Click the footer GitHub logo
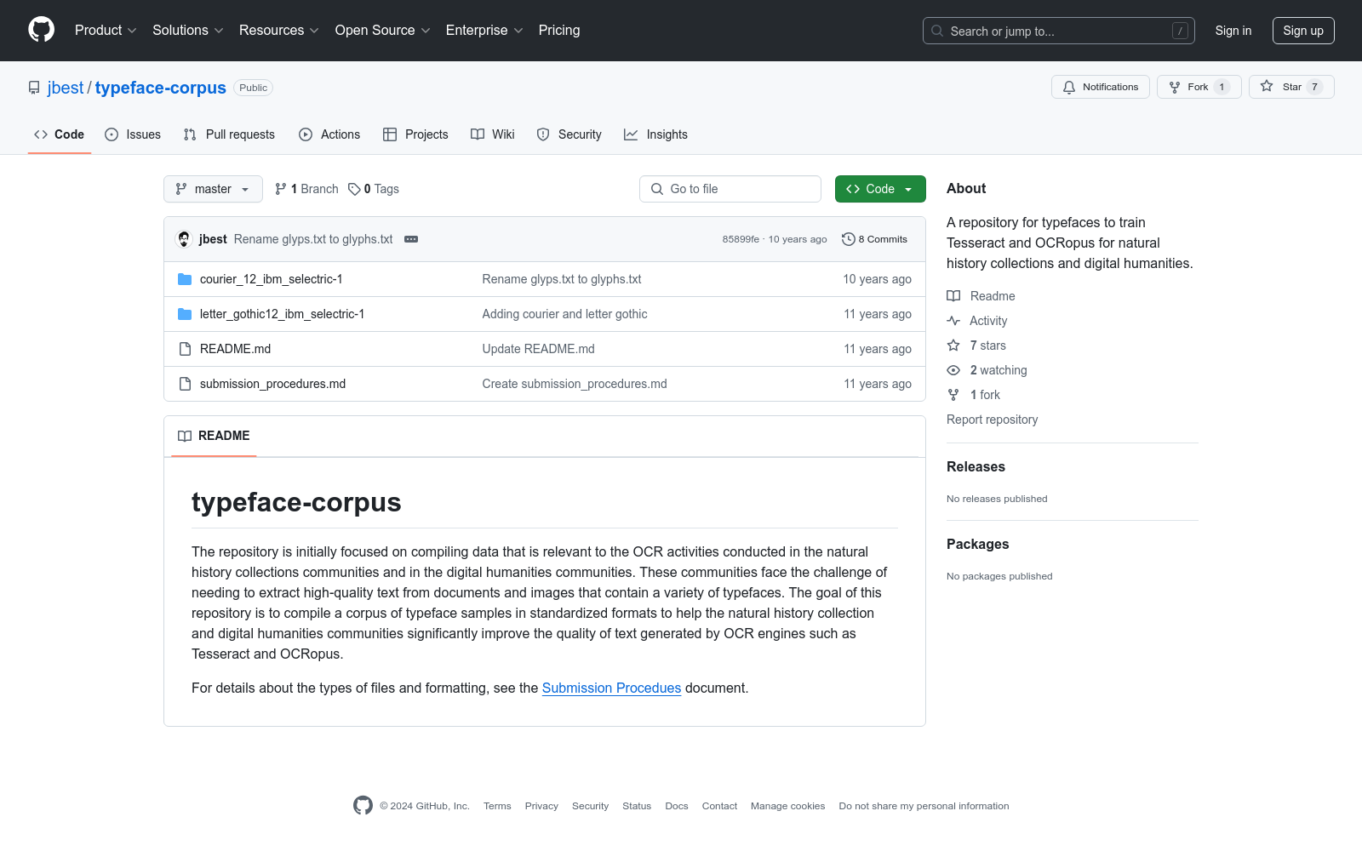 (x=363, y=805)
